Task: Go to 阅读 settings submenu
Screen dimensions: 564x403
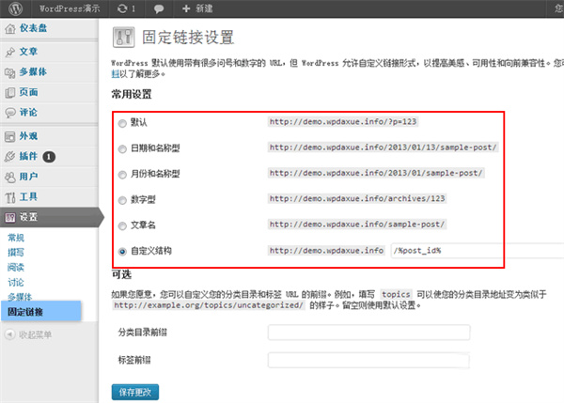Action: (16, 267)
